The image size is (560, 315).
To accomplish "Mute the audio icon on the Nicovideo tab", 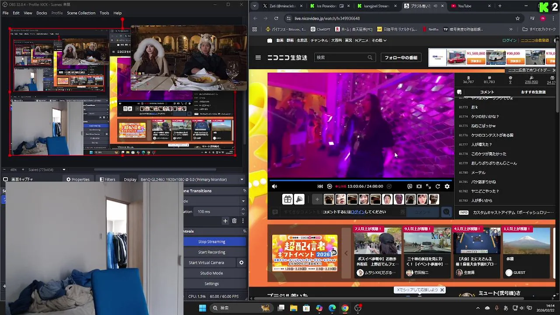I will tap(435, 6).
